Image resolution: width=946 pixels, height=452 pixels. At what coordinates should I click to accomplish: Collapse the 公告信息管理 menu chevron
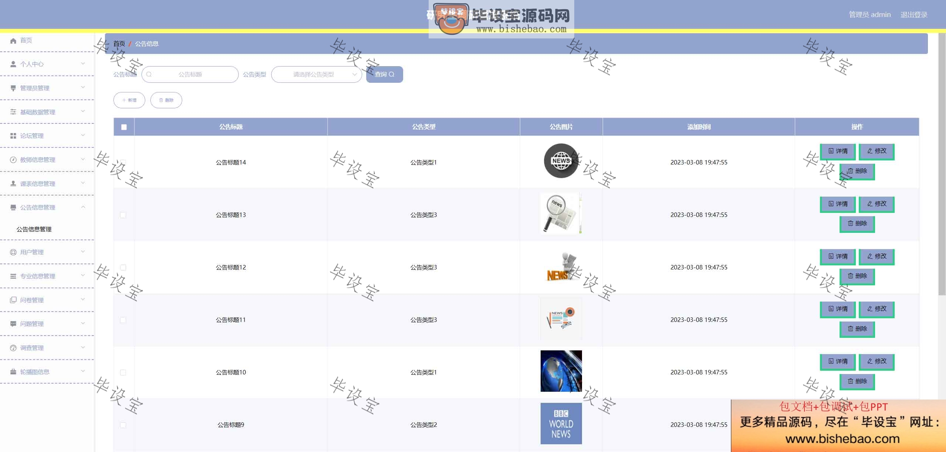83,207
